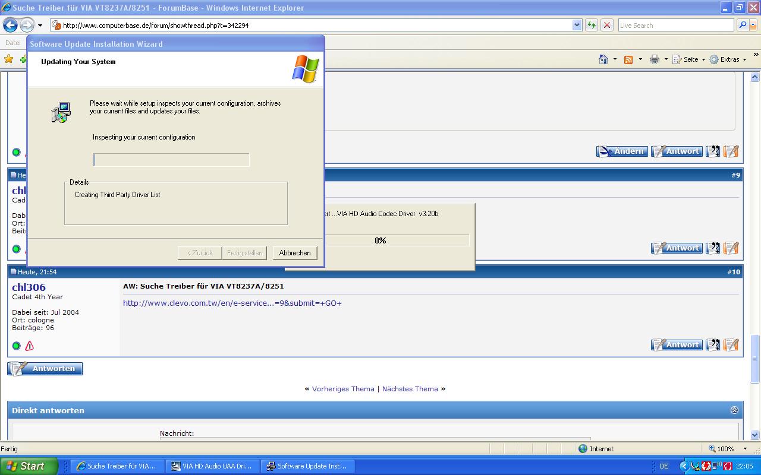This screenshot has height=475, width=761.
Task: Open the Windows Start menu
Action: [x=29, y=466]
